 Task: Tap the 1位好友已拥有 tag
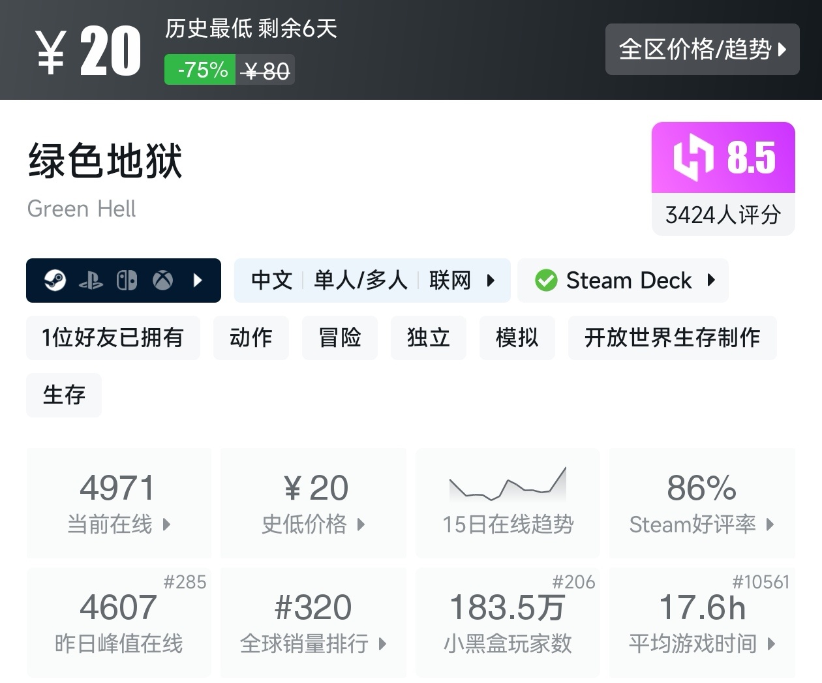click(113, 337)
